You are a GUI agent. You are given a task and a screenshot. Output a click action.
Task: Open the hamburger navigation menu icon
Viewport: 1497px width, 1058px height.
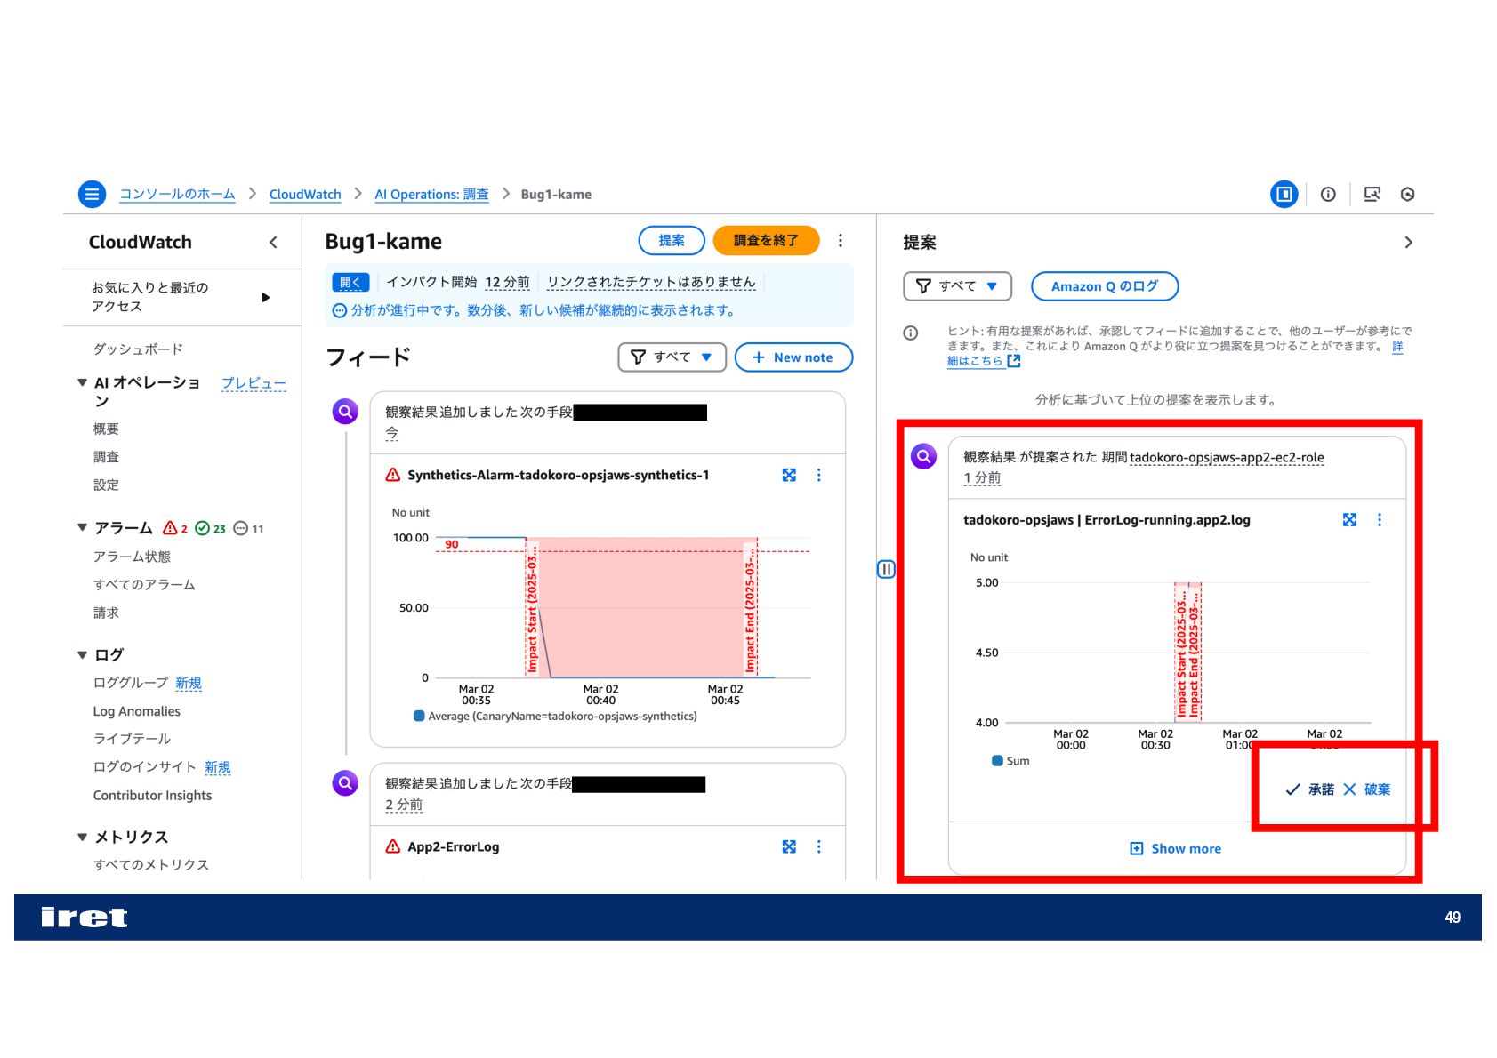click(x=92, y=194)
